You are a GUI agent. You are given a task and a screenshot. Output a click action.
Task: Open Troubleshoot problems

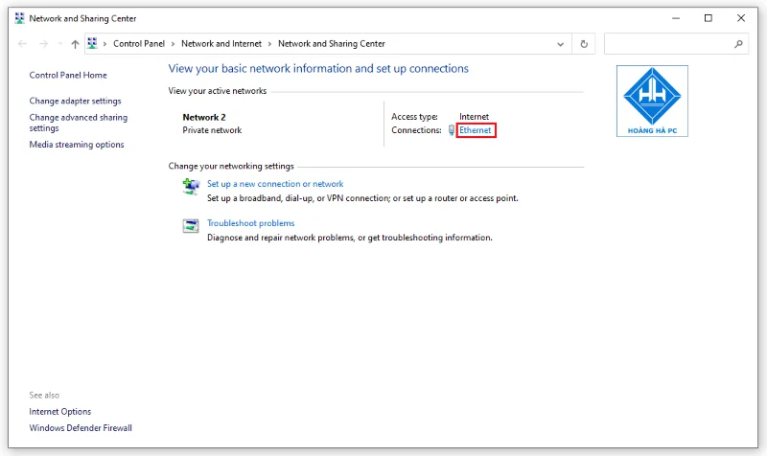[x=250, y=223]
